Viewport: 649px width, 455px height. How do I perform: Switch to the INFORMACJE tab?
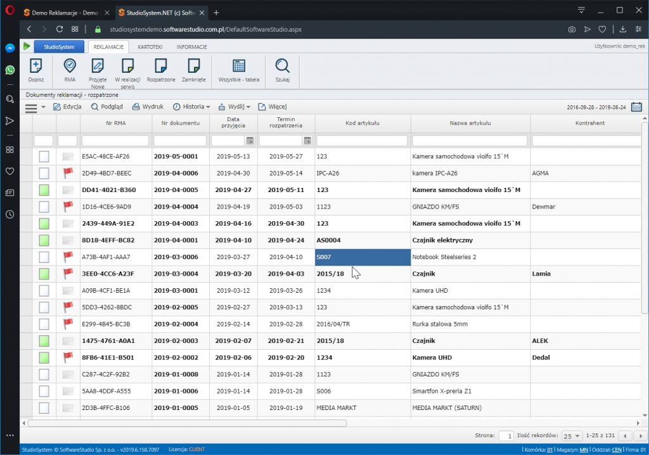click(191, 47)
